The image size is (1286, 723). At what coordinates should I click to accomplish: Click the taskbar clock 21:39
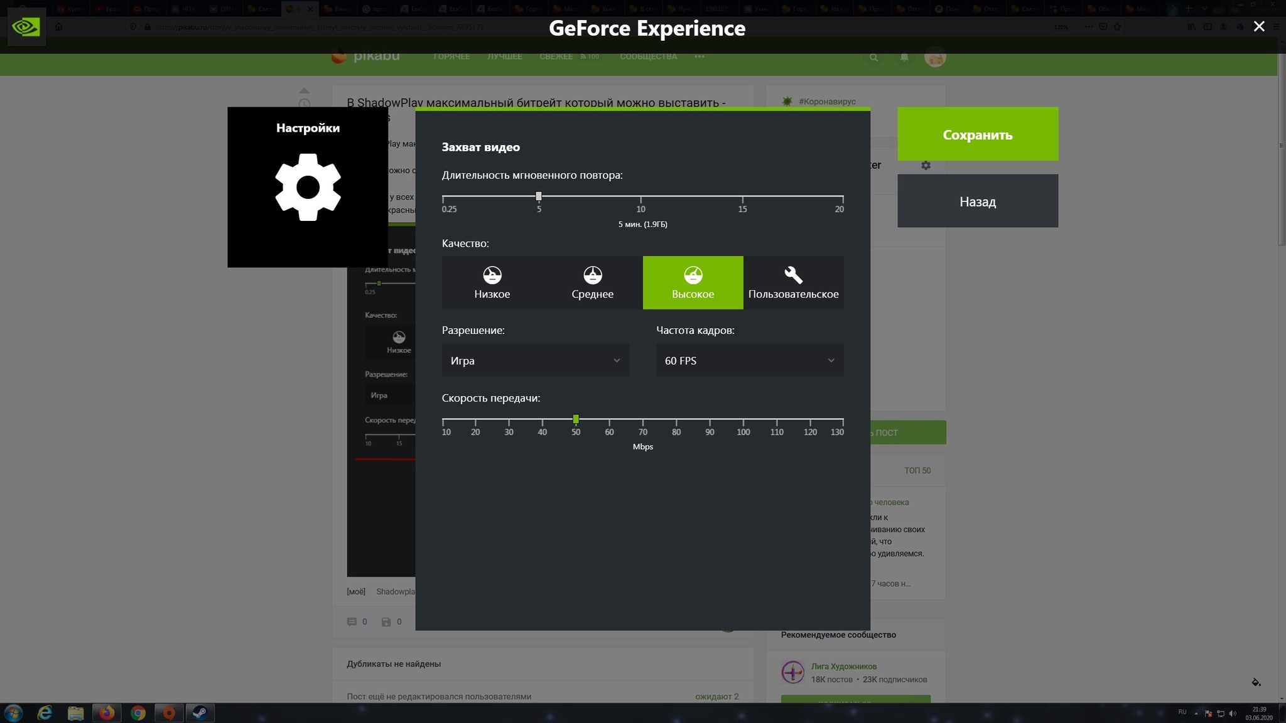point(1259,714)
